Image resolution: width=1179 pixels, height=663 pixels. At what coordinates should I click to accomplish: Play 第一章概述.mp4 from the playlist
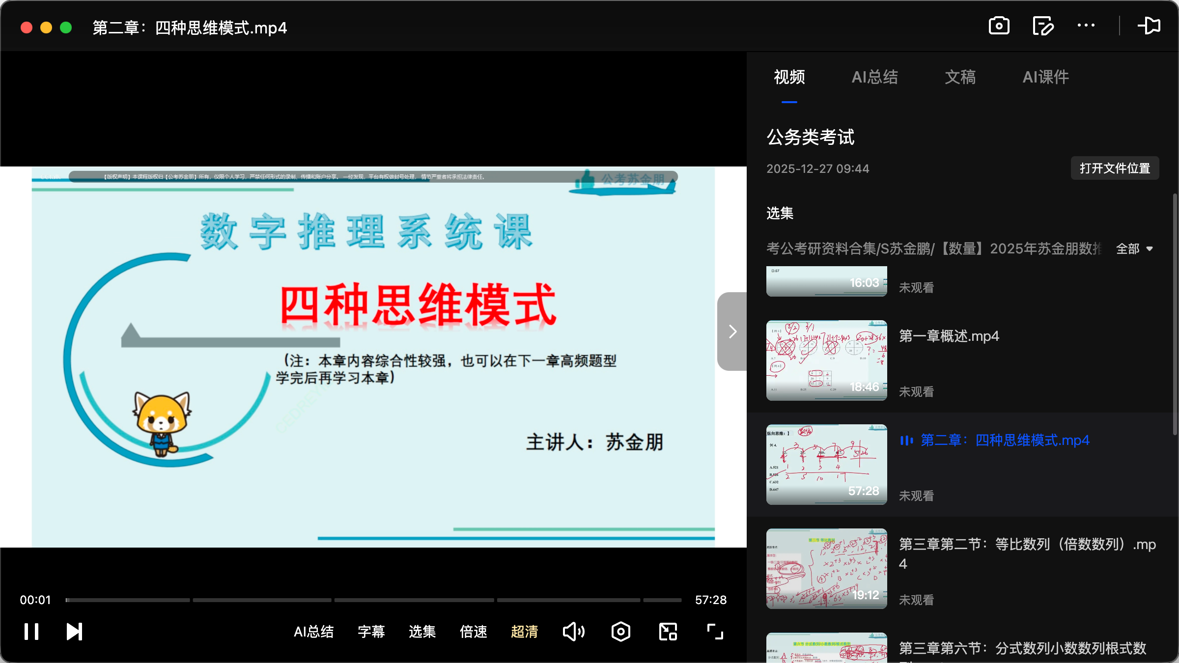point(948,336)
